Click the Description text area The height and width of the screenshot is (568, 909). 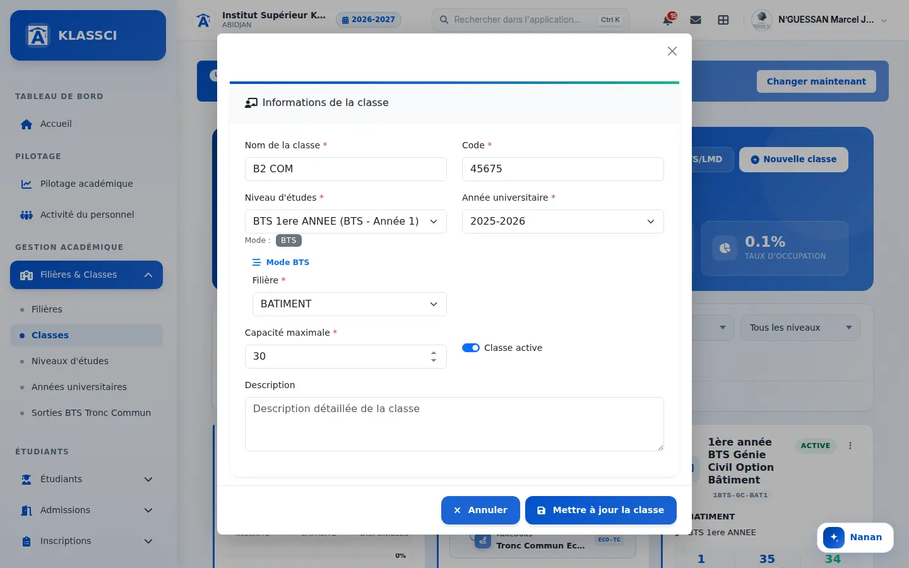click(x=454, y=424)
